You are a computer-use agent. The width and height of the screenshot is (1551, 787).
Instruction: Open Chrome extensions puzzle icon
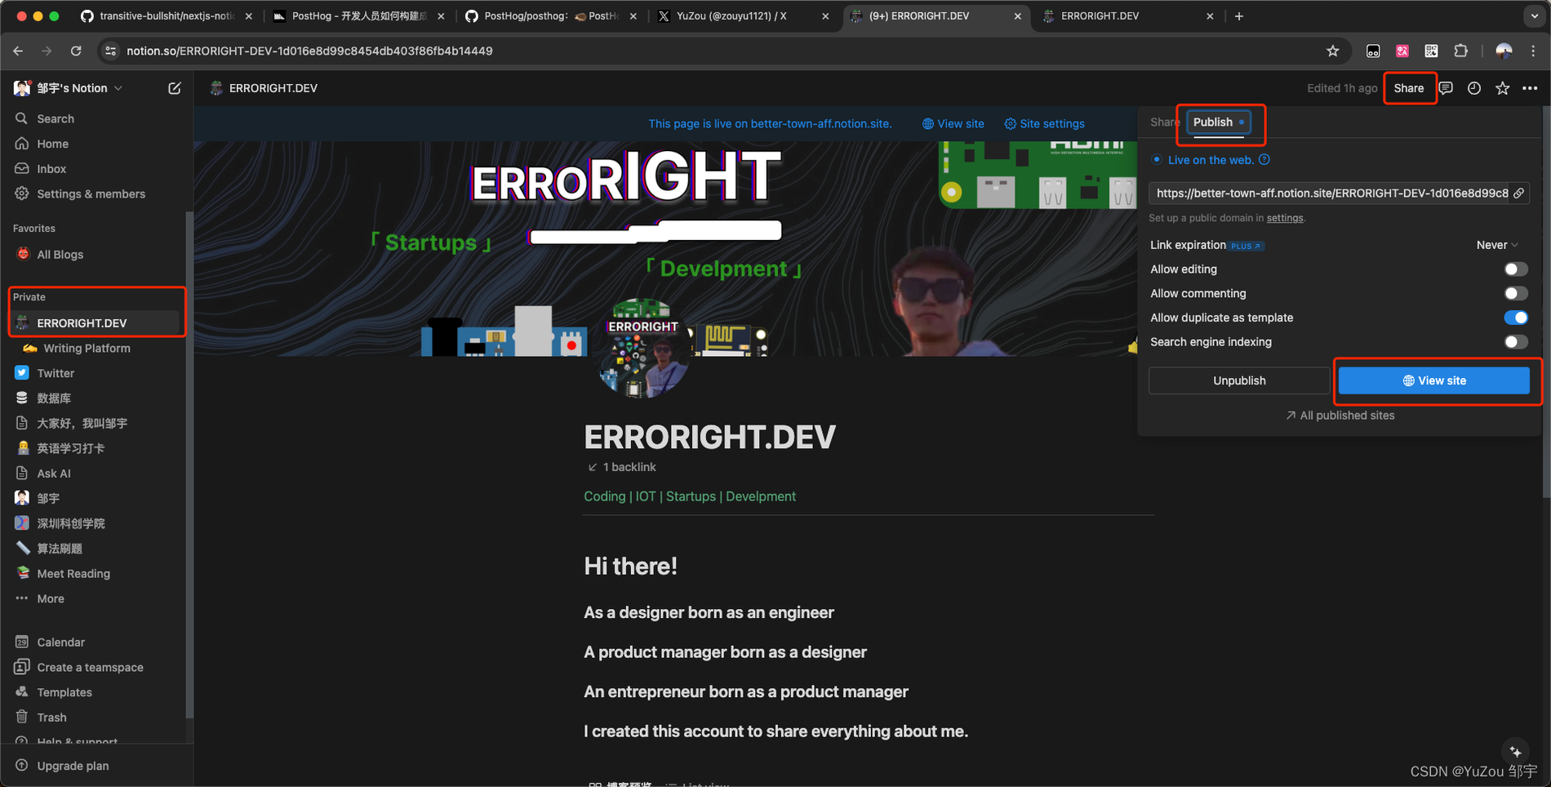click(1461, 51)
